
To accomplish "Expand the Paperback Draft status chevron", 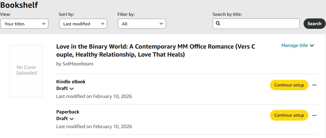I will coord(72,119).
